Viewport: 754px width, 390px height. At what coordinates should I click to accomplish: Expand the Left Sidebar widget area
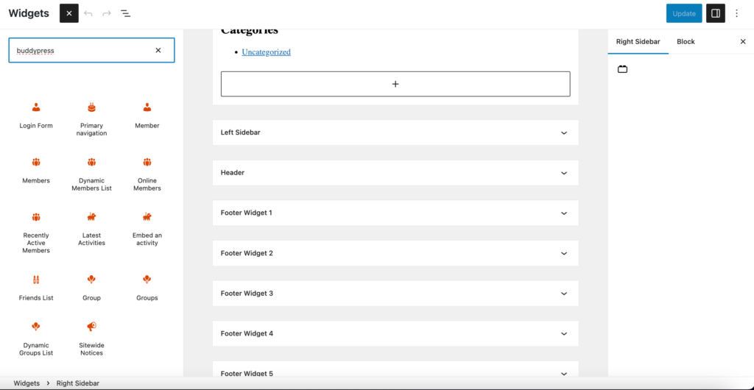pos(395,132)
